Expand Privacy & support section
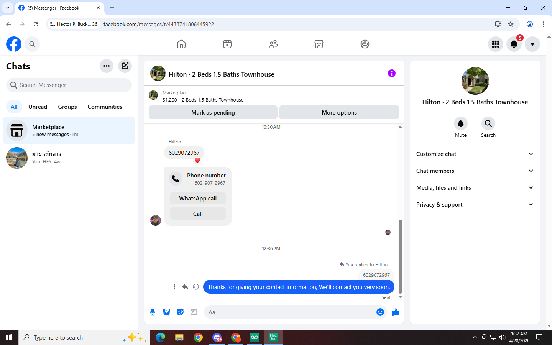552x345 pixels. (475, 205)
